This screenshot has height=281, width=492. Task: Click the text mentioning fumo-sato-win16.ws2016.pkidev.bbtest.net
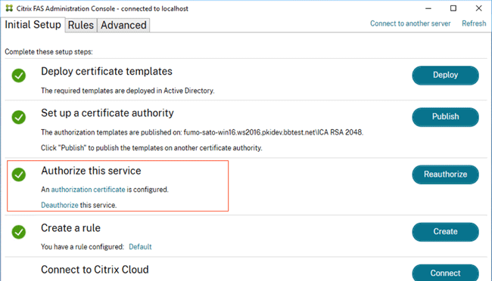click(202, 132)
